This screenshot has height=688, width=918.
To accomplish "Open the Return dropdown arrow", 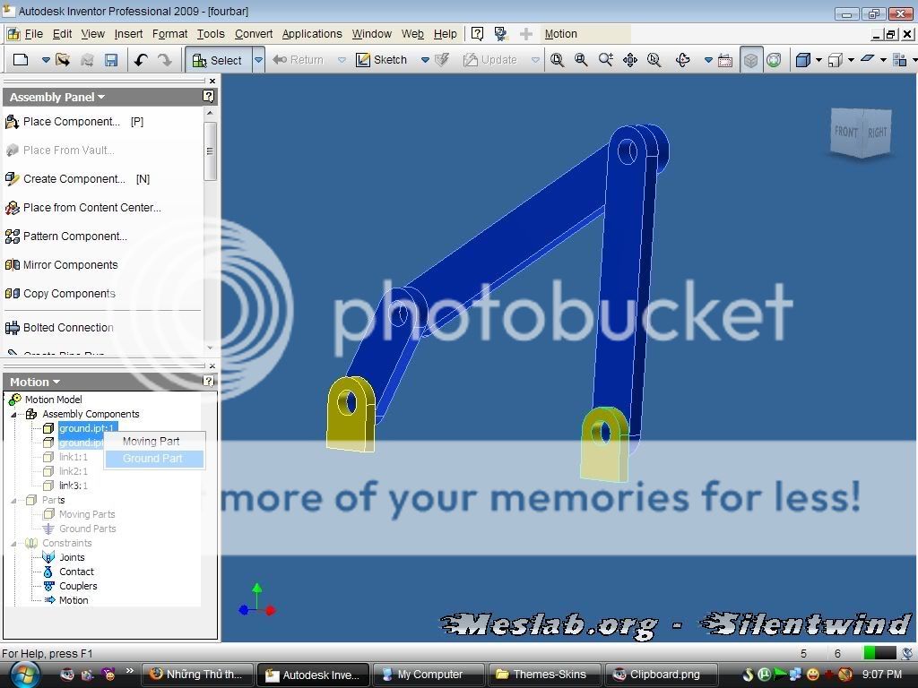I will 342,60.
